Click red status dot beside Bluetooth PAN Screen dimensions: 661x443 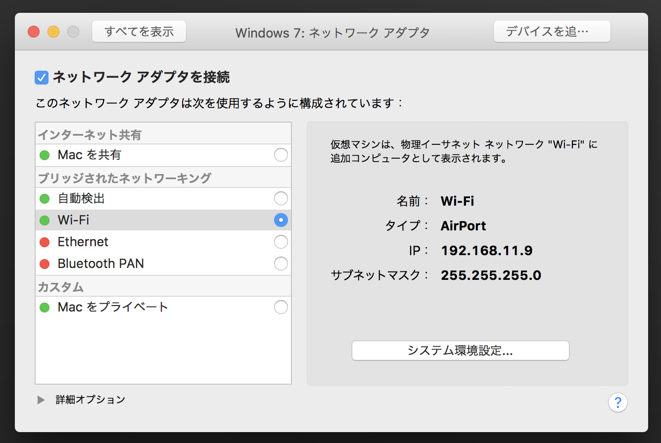click(45, 264)
